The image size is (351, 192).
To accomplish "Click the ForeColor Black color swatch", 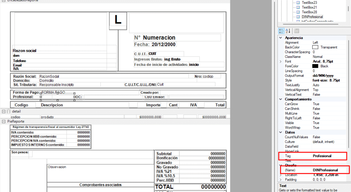I will coord(315,66).
